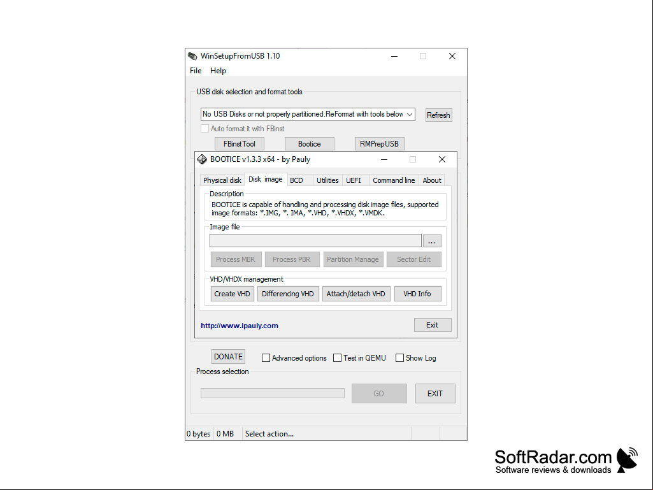Viewport: 653px width, 490px height.
Task: Click the BOOTICE title bar app icon
Action: 202,159
